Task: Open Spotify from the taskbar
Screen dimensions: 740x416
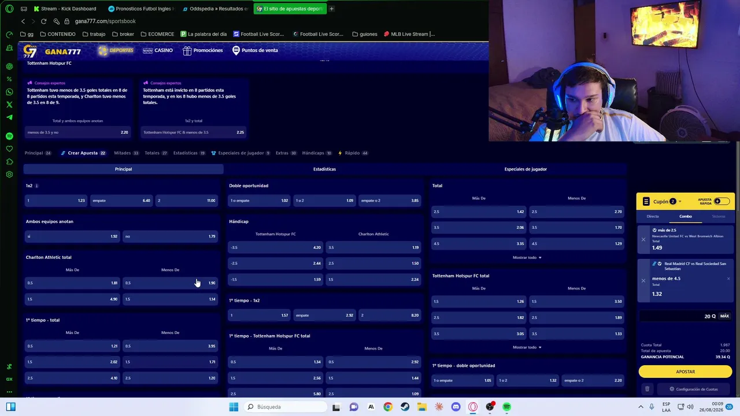Action: tap(506, 407)
